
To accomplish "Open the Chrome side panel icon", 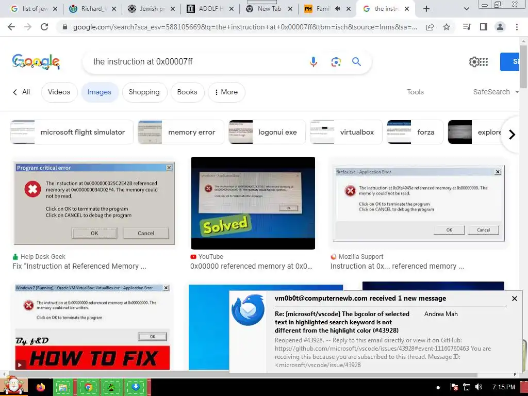I will pos(484,27).
